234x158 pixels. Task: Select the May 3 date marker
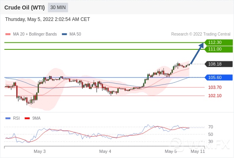point(40,151)
